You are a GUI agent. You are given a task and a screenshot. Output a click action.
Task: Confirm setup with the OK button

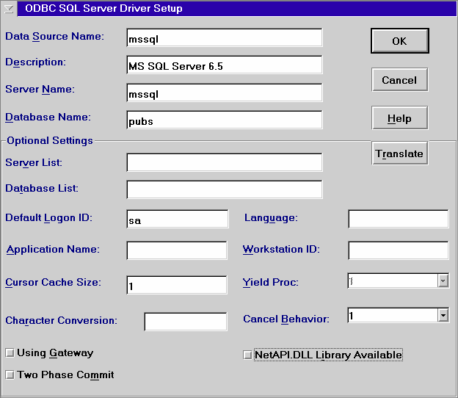coord(399,41)
